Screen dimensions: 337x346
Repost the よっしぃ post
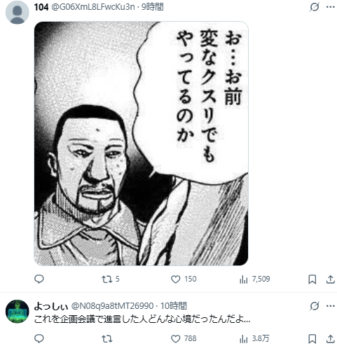[x=106, y=338]
